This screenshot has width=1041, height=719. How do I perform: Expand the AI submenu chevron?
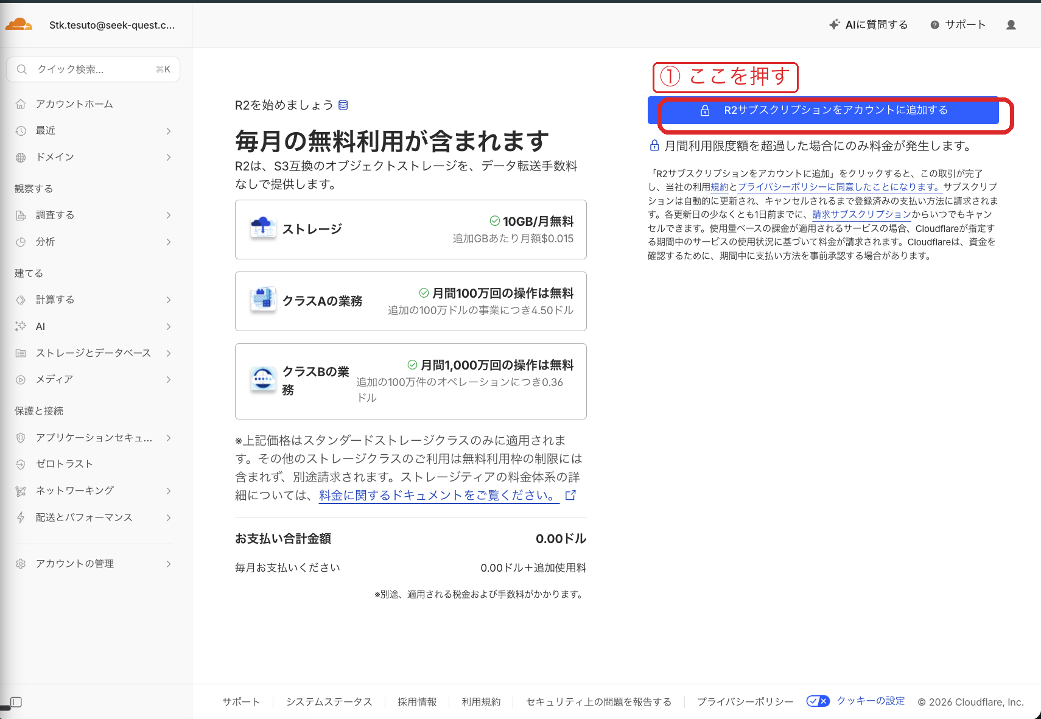(x=169, y=326)
